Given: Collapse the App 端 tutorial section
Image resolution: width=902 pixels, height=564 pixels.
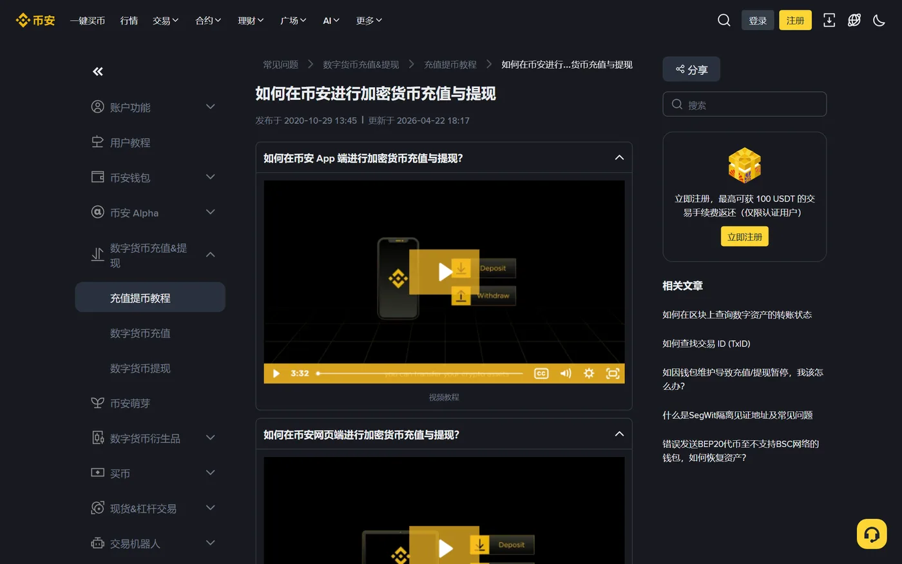Looking at the screenshot, I should coord(619,157).
